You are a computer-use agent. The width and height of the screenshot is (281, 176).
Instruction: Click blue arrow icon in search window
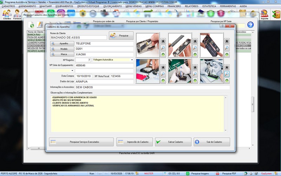pyautogui.click(x=250, y=25)
